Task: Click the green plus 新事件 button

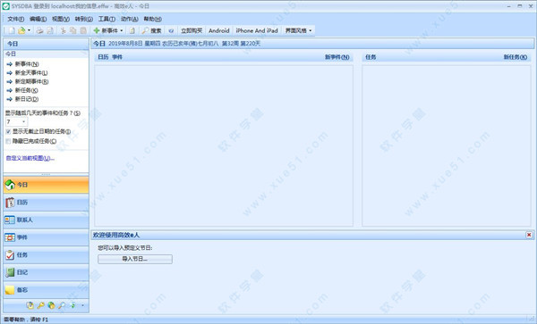Action: click(106, 30)
